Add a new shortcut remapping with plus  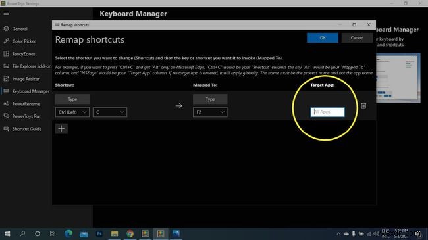click(x=61, y=128)
